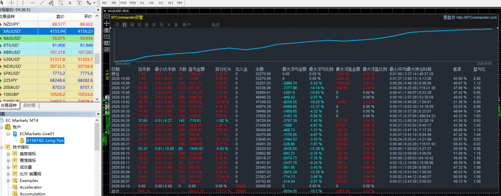Pick the equidistant channel tool
The height and width of the screenshot is (196, 501).
coord(51,3)
